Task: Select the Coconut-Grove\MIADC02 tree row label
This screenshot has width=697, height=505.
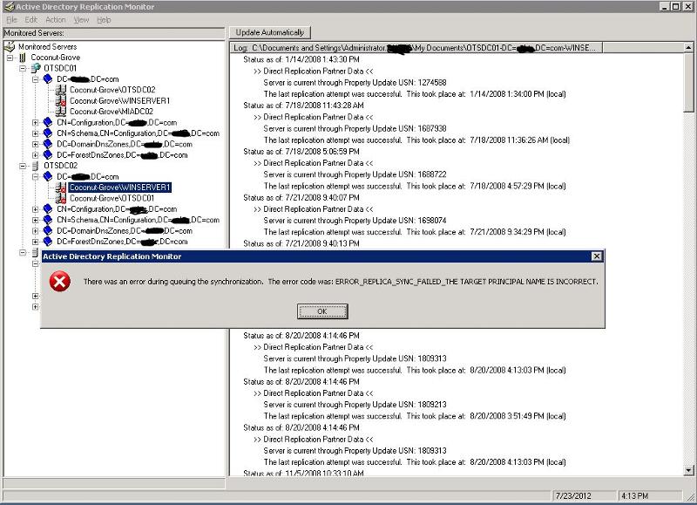Action: pos(112,112)
